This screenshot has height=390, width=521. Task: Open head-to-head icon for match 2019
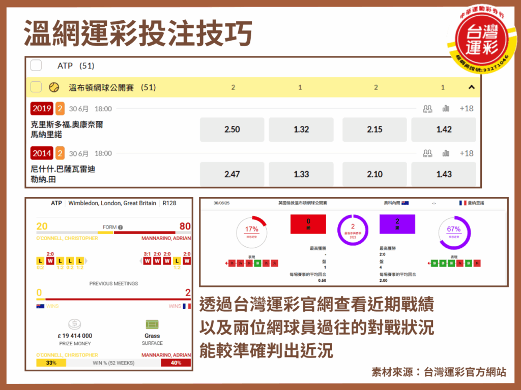(427, 109)
